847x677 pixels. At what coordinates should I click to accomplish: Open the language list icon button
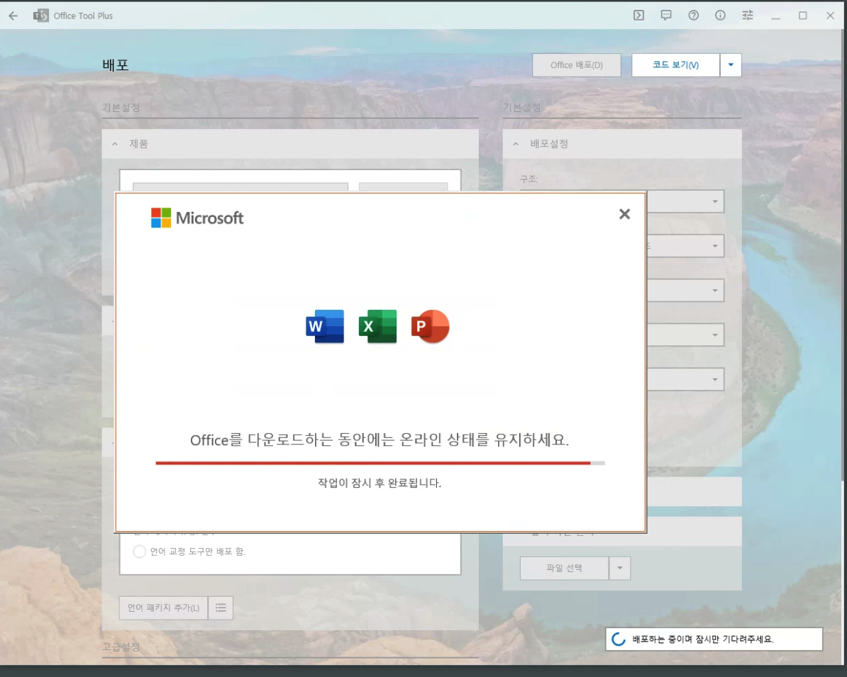(221, 608)
